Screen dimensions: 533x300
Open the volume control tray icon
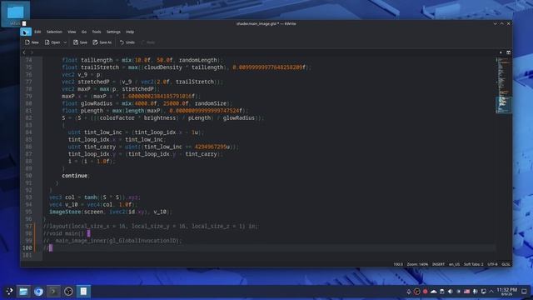point(450,292)
